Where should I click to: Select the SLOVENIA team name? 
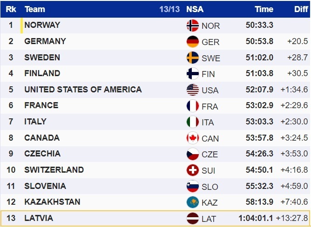[x=45, y=186]
